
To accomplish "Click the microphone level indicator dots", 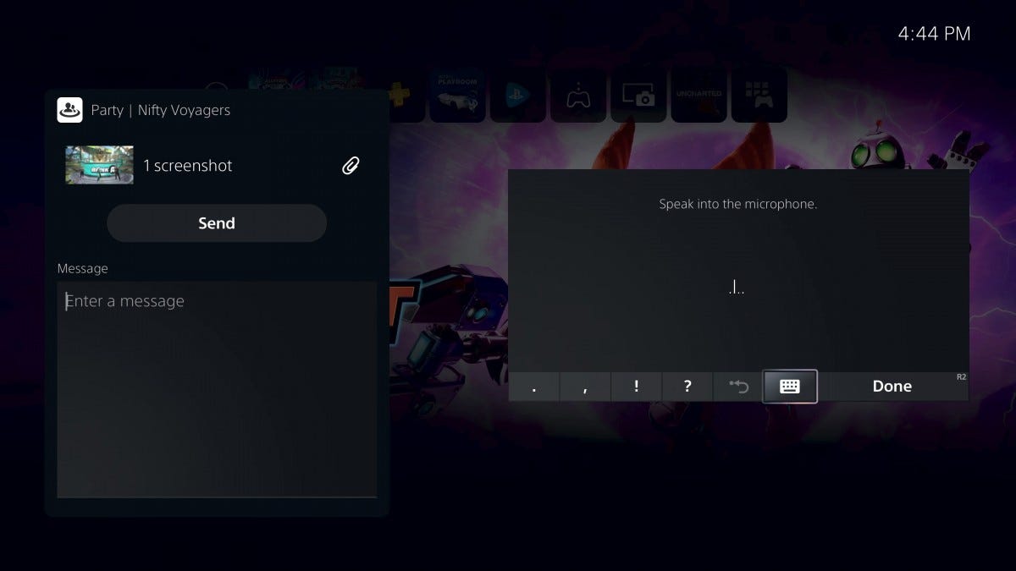I will click(x=737, y=288).
